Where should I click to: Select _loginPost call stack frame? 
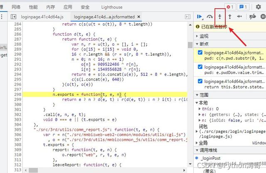(212, 158)
